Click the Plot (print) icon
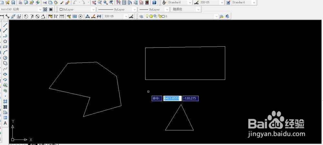Viewport: 323px width, 145px height. click(x=20, y=3)
